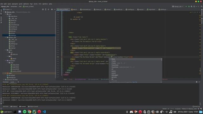The image size is (203, 114).
Task: Hide the Project panel with the minus icon
Action: click(x=55, y=9)
